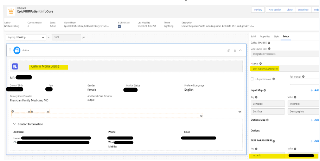This screenshot has height=161, width=320.
Task: Clone the Active state with copy icon
Action: [229, 50]
